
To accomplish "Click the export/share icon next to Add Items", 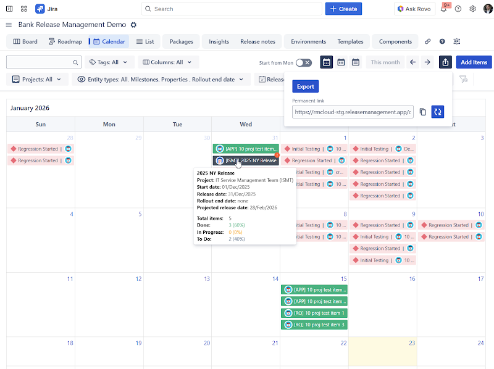I will [x=445, y=62].
